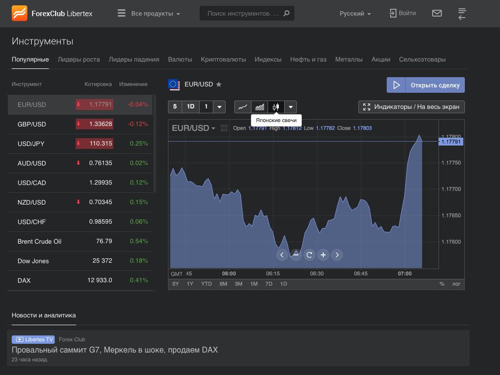Click Индикаторы / На весь экран button
This screenshot has height=375, width=500.
pyautogui.click(x=411, y=107)
